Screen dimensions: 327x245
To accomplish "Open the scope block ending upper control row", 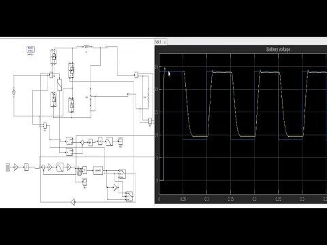I will (x=121, y=142).
